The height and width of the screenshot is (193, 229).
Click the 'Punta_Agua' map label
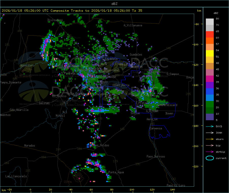(116, 172)
